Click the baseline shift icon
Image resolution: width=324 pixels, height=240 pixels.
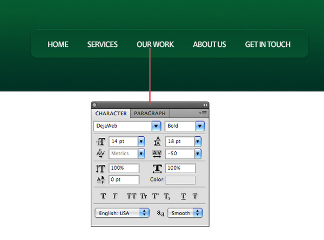[100, 180]
